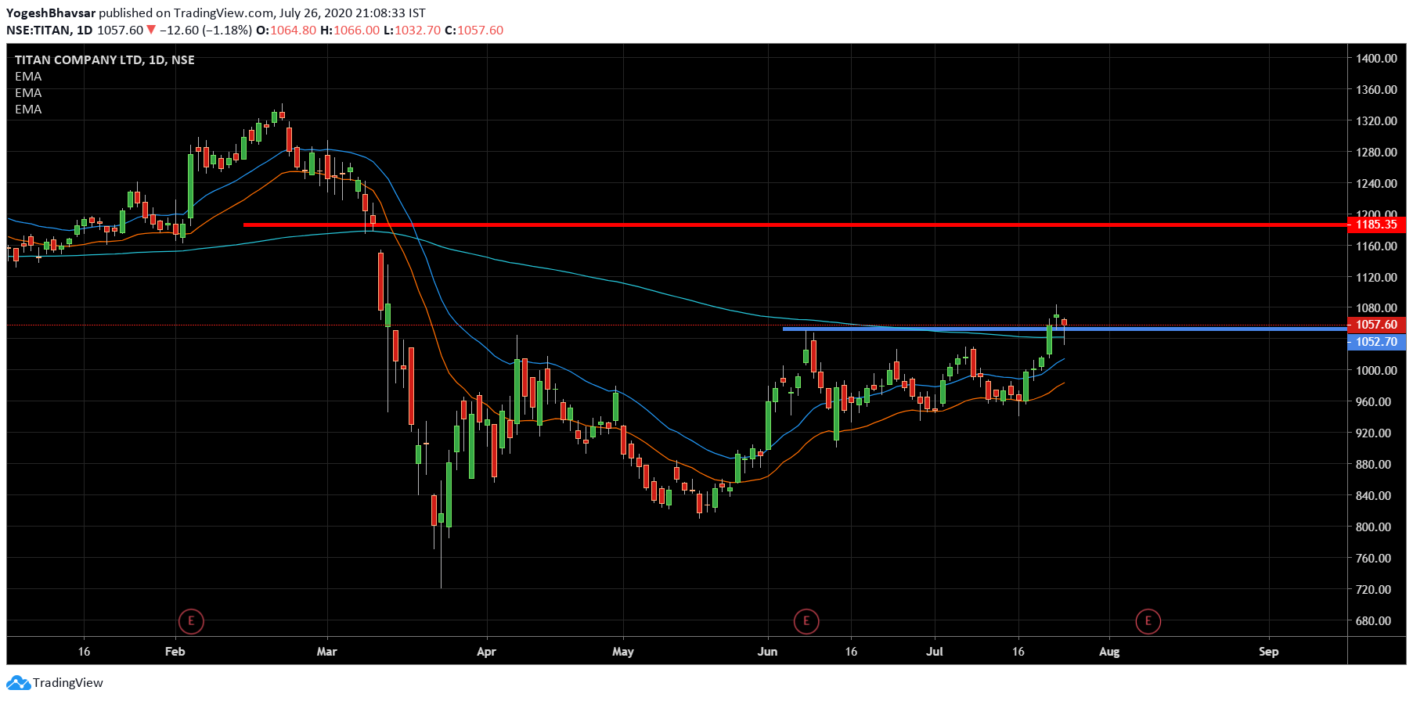Viewport: 1413px width, 701px height.
Task: Click the 1280.00 price axis label
Action: 1376,152
